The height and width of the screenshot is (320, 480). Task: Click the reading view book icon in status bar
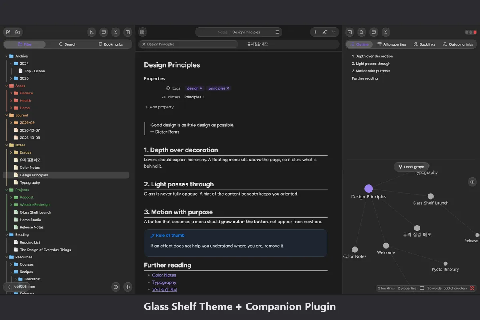coord(422,288)
